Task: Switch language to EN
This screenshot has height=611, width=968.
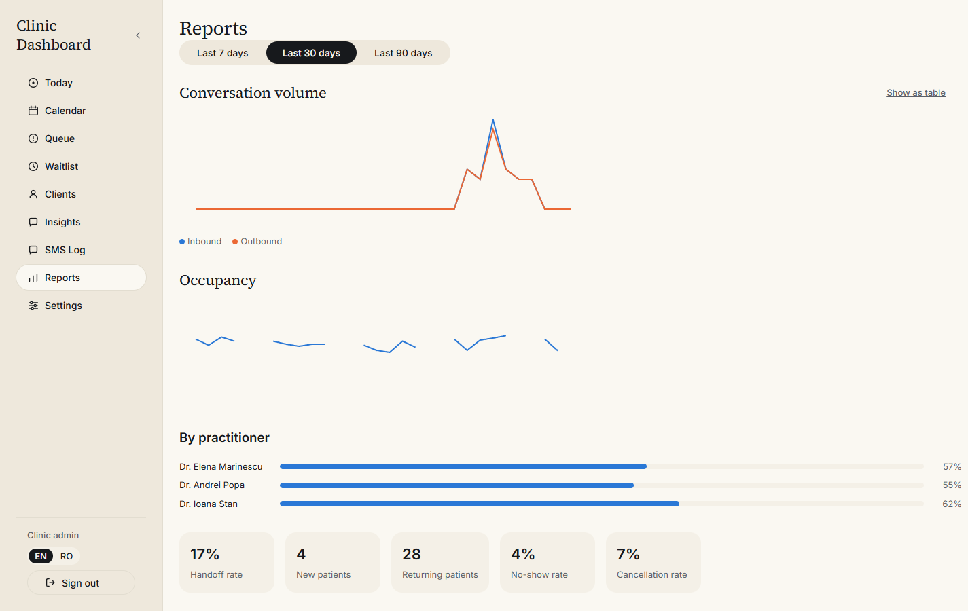Action: (x=41, y=556)
